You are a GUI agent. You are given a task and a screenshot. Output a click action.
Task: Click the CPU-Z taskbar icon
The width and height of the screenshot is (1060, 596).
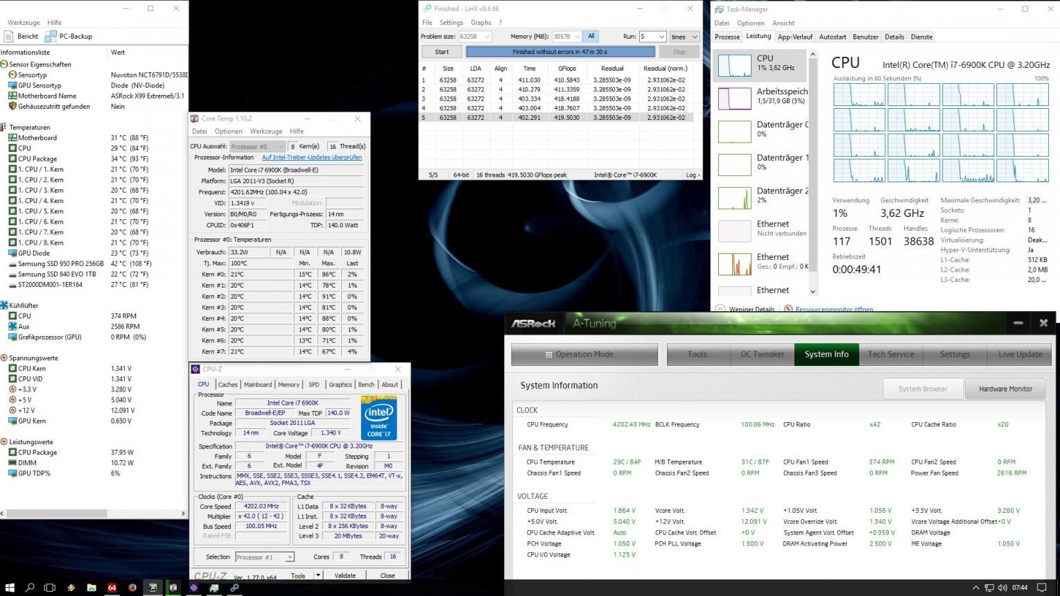(x=193, y=588)
